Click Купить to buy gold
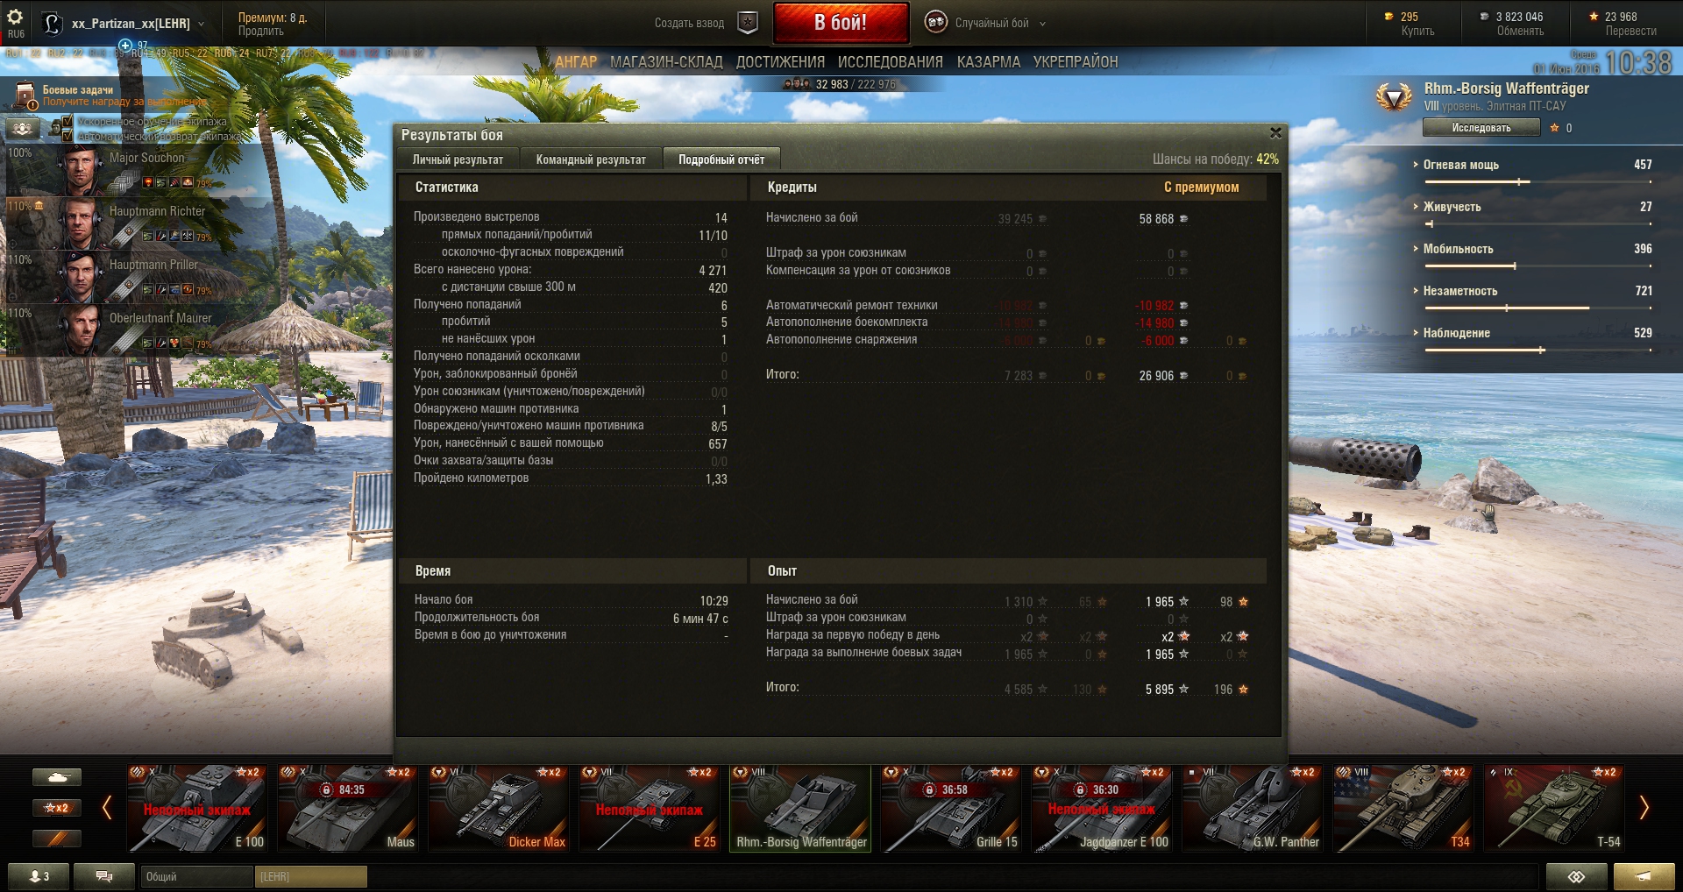The image size is (1683, 892). [x=1417, y=32]
